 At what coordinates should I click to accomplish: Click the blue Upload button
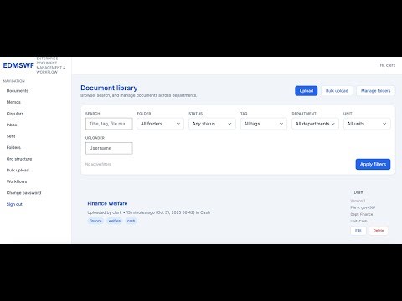pos(307,91)
